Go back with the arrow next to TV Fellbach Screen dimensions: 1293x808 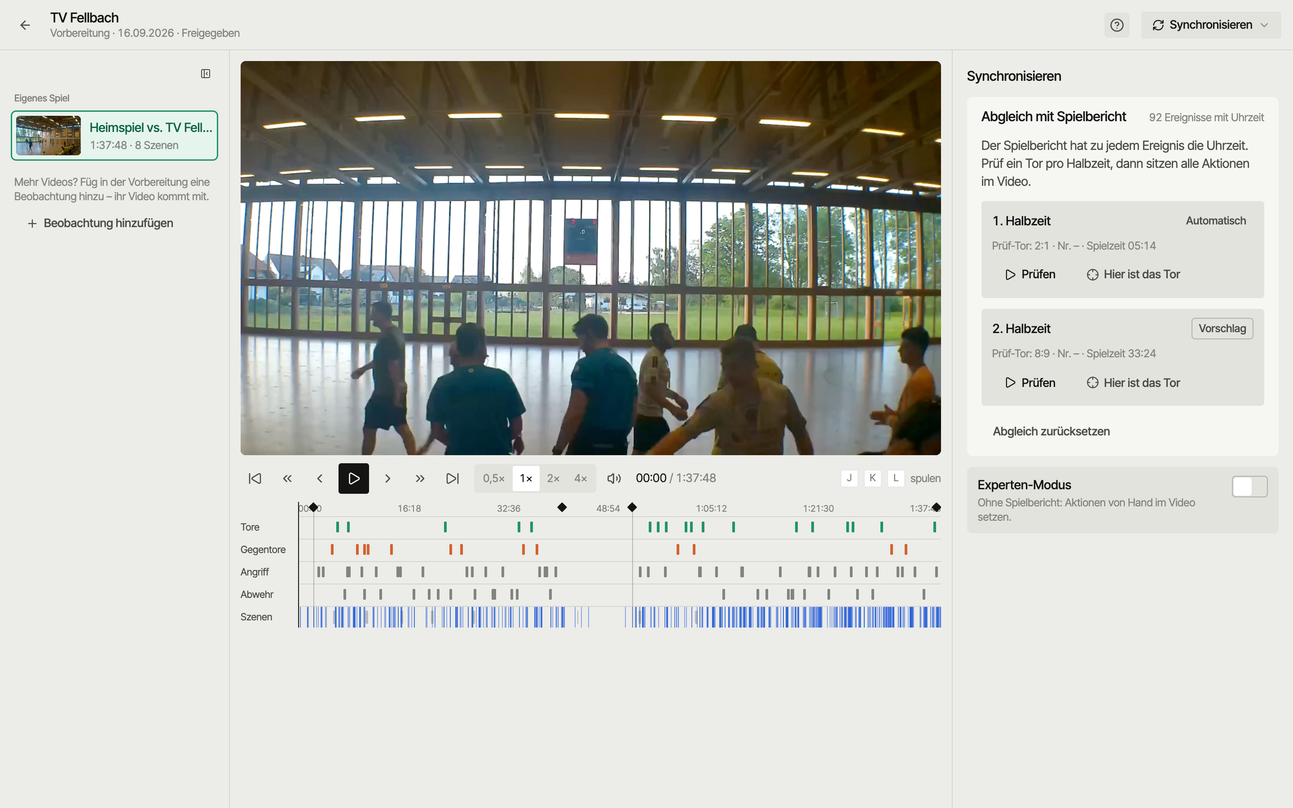tap(25, 25)
